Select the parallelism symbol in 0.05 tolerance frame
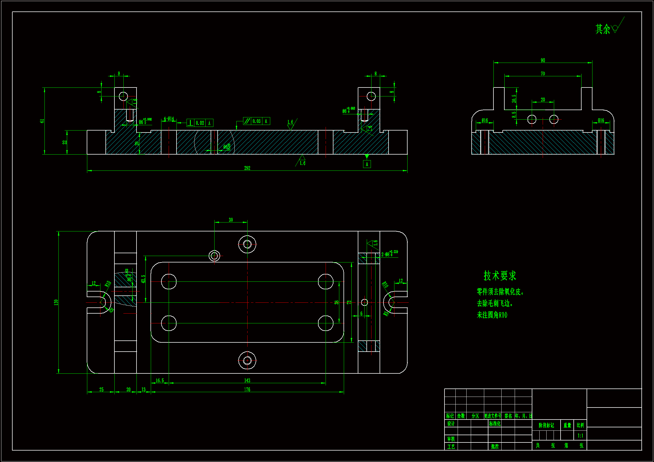Screen dimensions: 654x462 click(247, 121)
